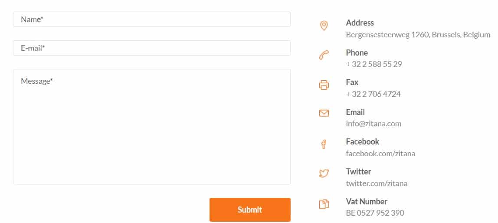Click the Facebook logo icon
The width and height of the screenshot is (498, 223).
point(324,144)
